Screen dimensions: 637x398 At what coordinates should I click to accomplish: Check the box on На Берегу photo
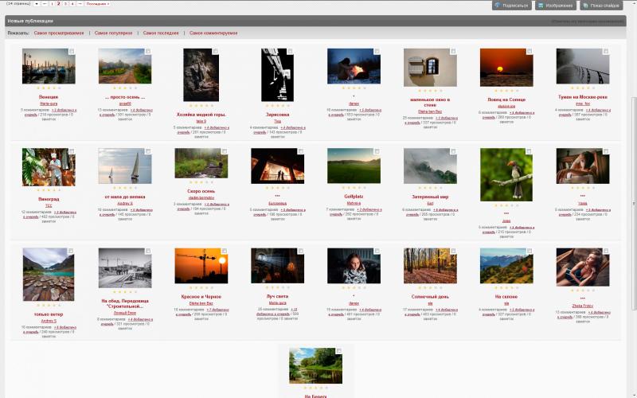[x=339, y=351]
